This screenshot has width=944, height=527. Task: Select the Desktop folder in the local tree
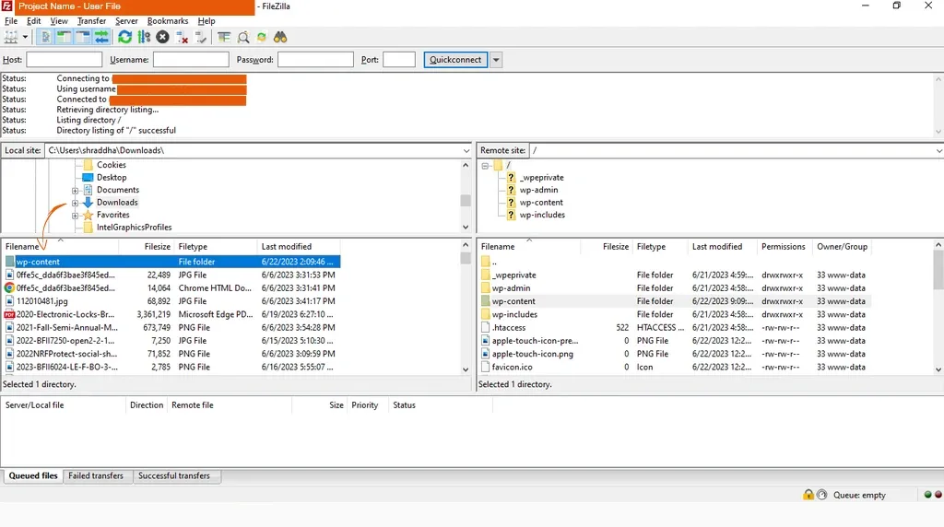pyautogui.click(x=112, y=178)
